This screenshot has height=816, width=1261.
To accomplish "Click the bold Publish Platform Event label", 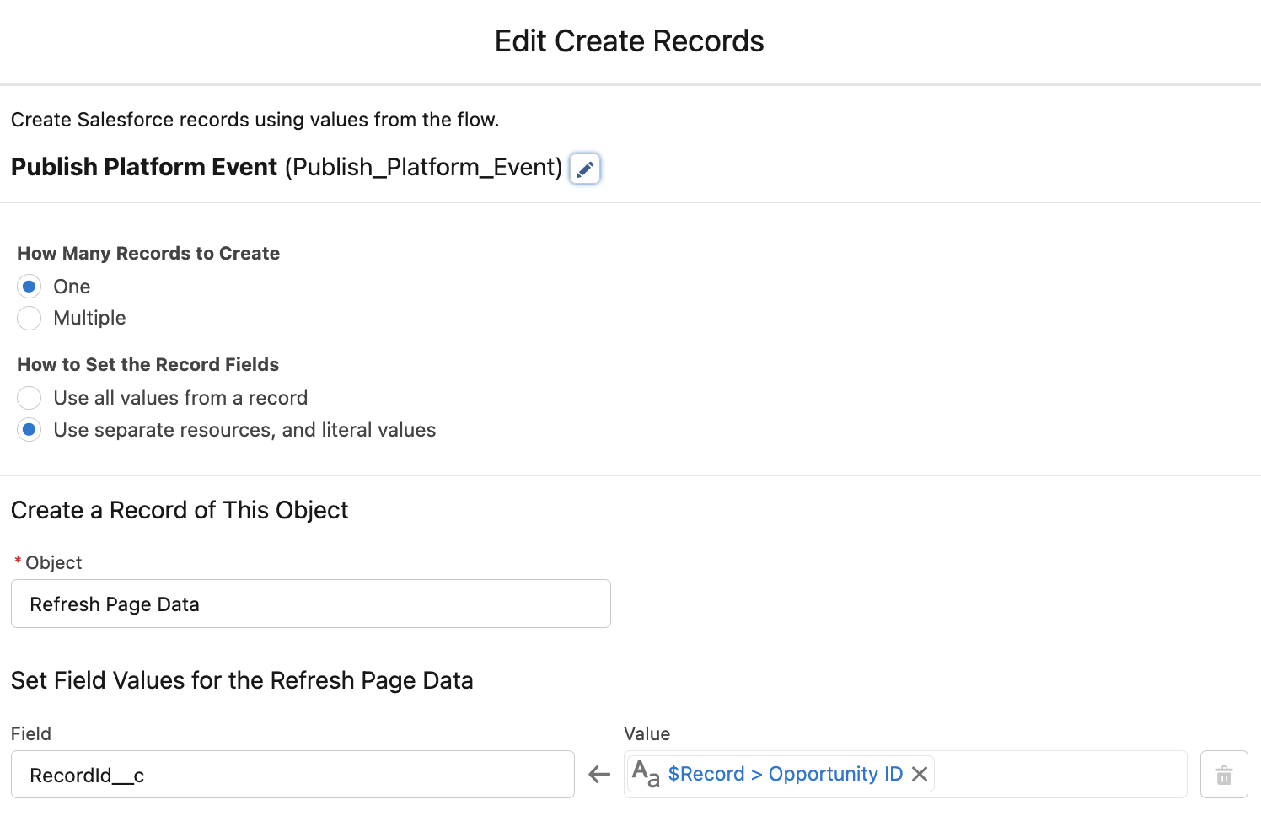I will coord(144,168).
